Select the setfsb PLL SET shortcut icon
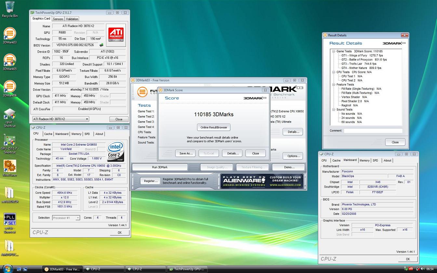This screenshot has height=273, width=437. (10, 223)
